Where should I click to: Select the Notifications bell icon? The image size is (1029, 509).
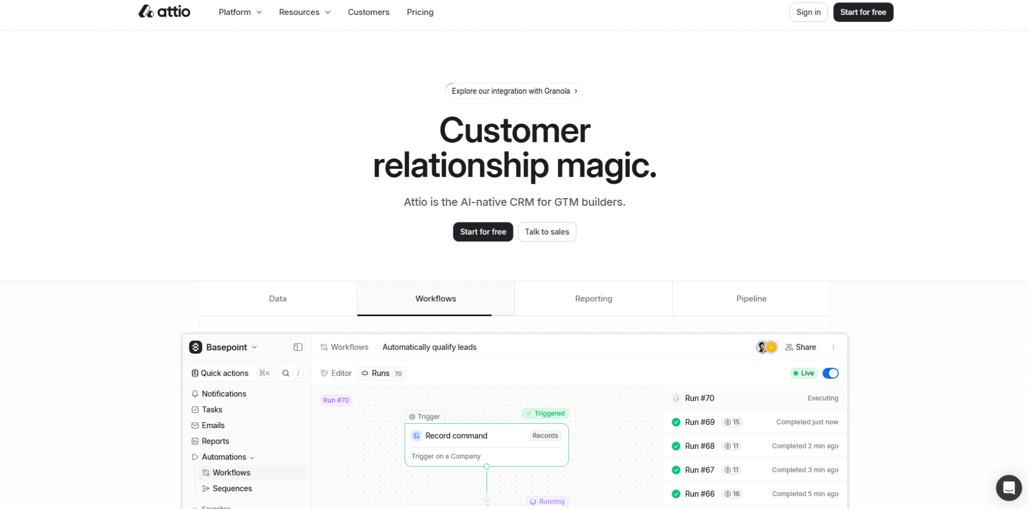tap(195, 393)
